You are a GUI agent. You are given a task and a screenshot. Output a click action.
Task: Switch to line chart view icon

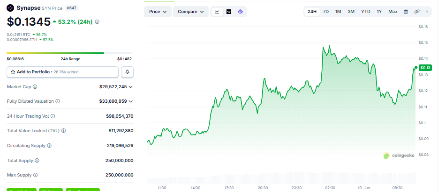pos(217,12)
